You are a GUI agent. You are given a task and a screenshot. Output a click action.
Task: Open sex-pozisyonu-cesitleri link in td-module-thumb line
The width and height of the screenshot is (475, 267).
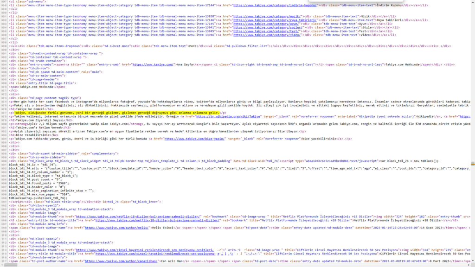pyautogui.click(x=145, y=250)
